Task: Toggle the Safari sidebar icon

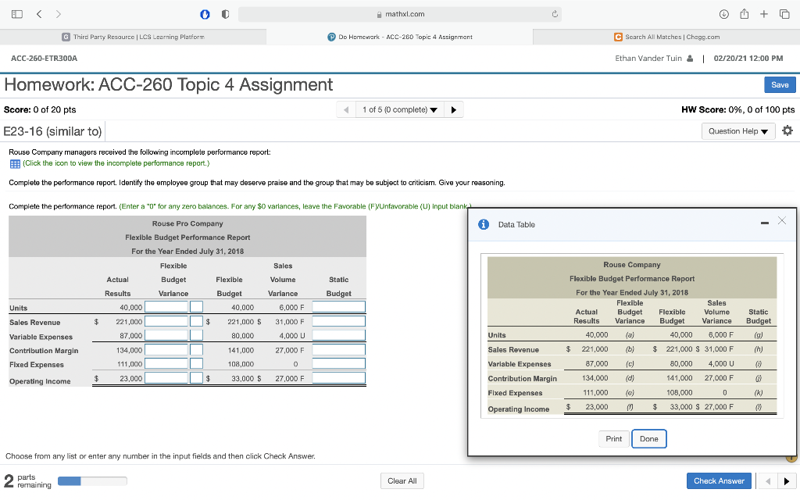Action: (15, 14)
